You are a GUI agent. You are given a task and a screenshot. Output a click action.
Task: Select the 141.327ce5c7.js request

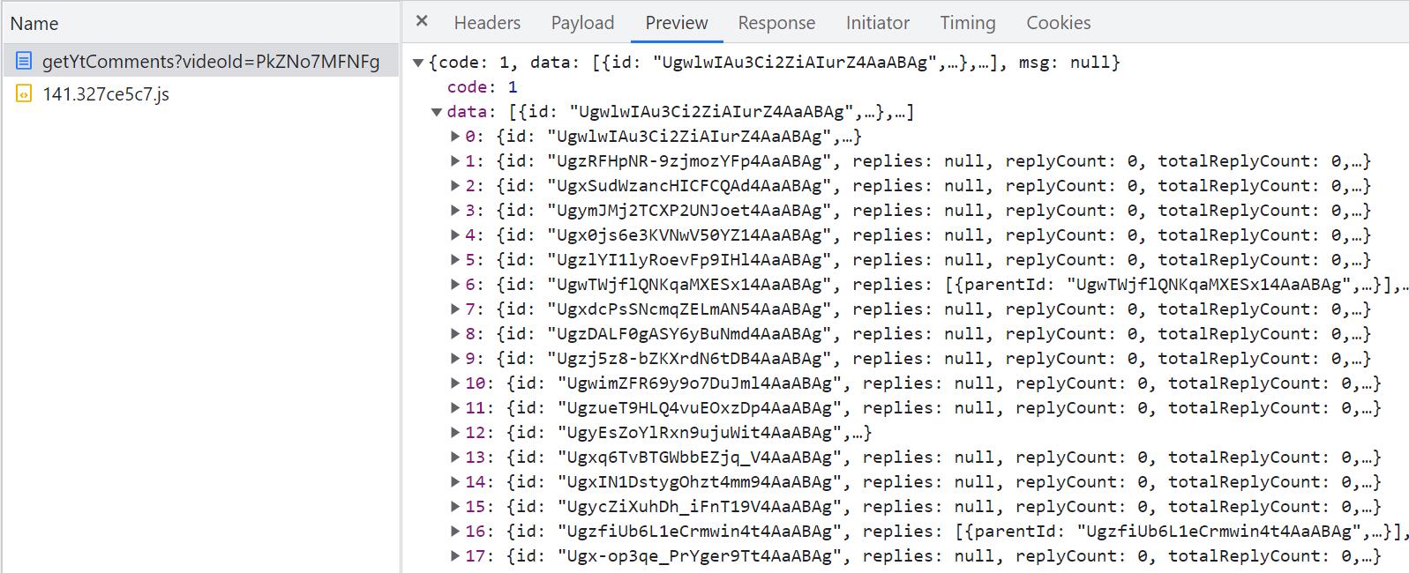pos(200,93)
